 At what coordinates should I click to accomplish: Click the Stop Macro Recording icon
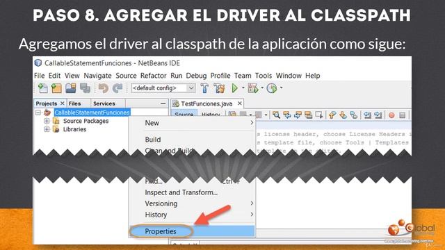(402, 115)
